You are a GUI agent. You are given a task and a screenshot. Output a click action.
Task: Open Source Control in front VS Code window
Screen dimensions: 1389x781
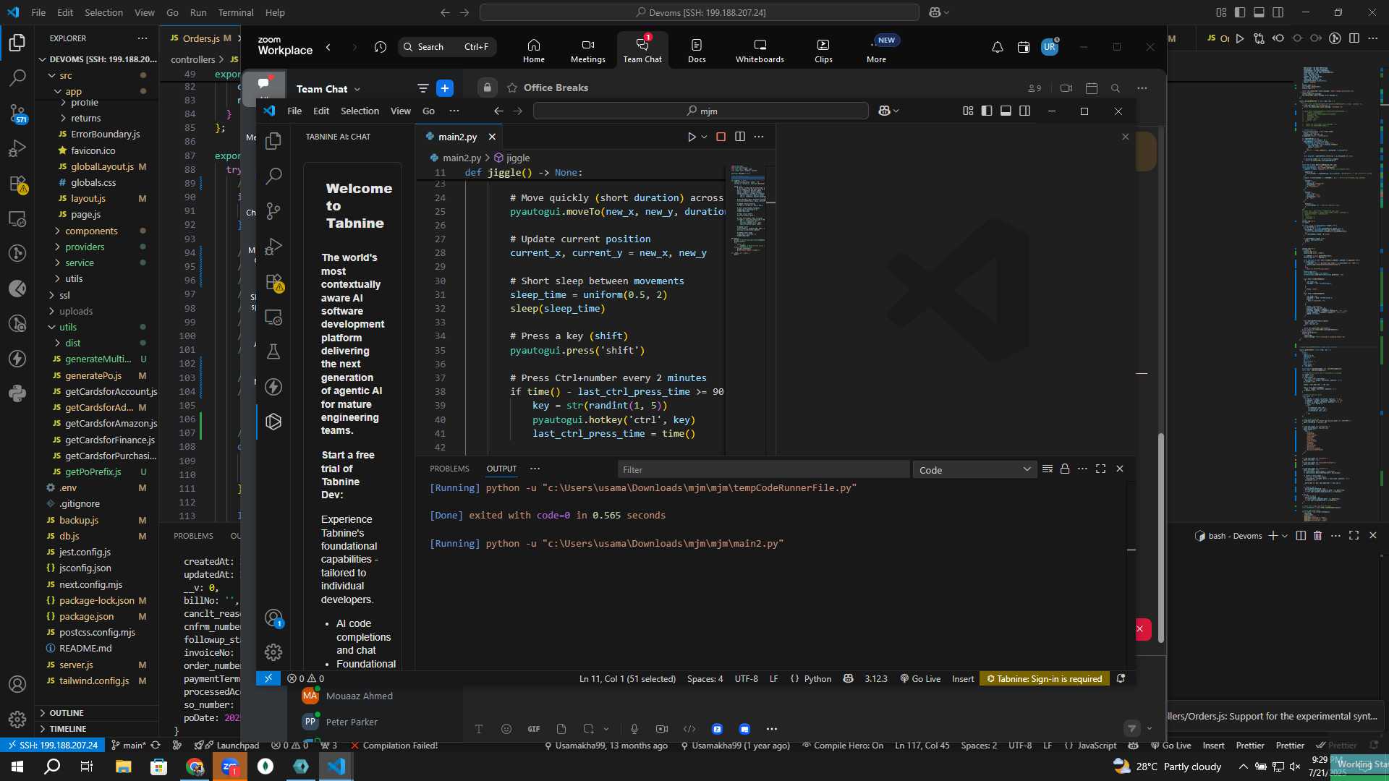point(273,210)
